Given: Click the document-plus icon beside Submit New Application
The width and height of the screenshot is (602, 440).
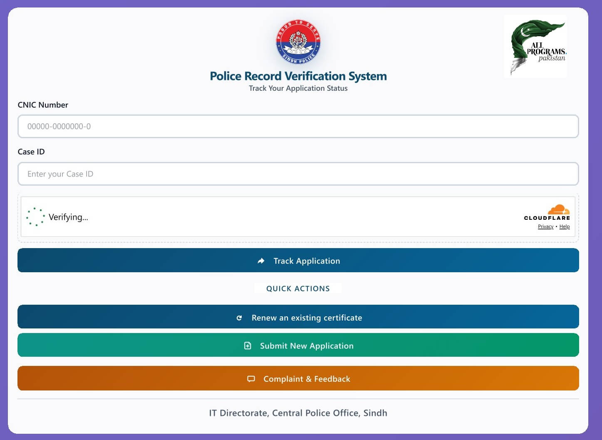Looking at the screenshot, I should point(248,346).
